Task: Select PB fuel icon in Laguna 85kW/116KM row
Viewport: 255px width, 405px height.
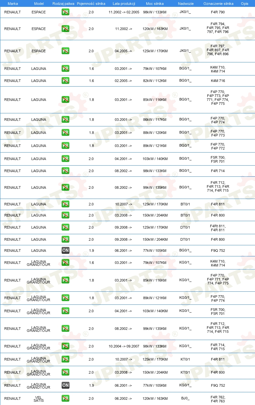Action: [66, 100]
